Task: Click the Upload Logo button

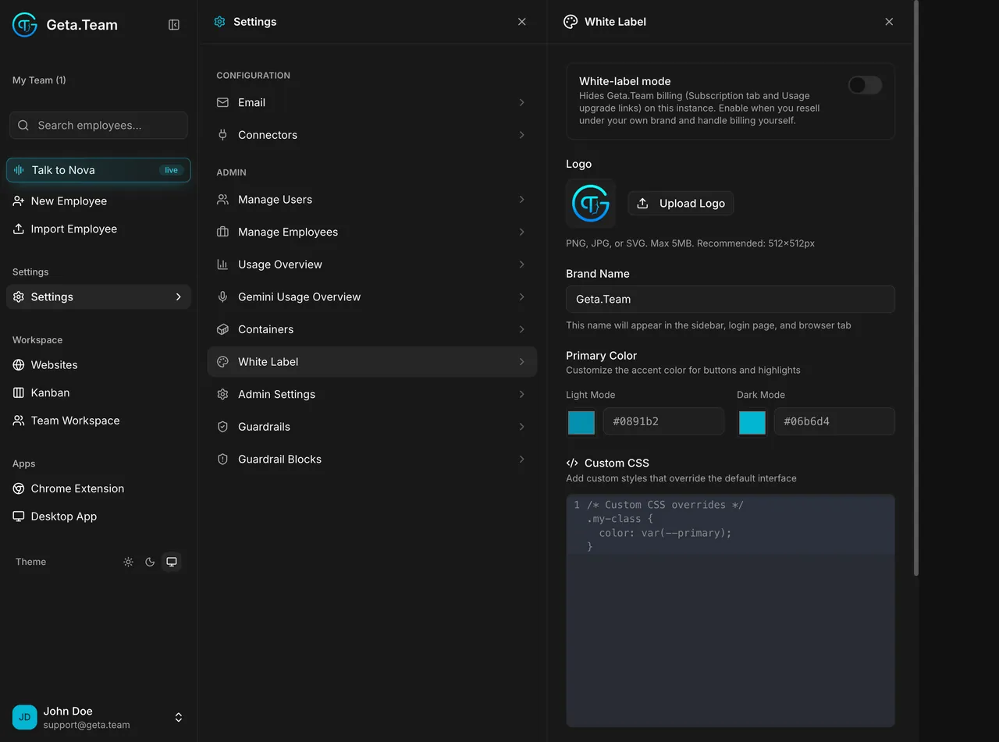Action: point(681,204)
